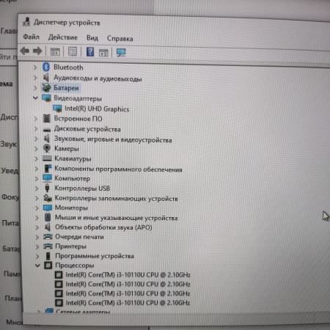Screen dimensions: 330x330
Task: Click the mouse icon for Мыши и иные указывающие устройства
Action: click(x=48, y=217)
